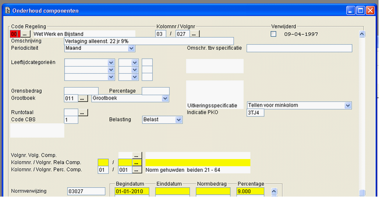The image size is (379, 197).
Task: Open lookup button for Rela Comp. row
Action: (137, 162)
